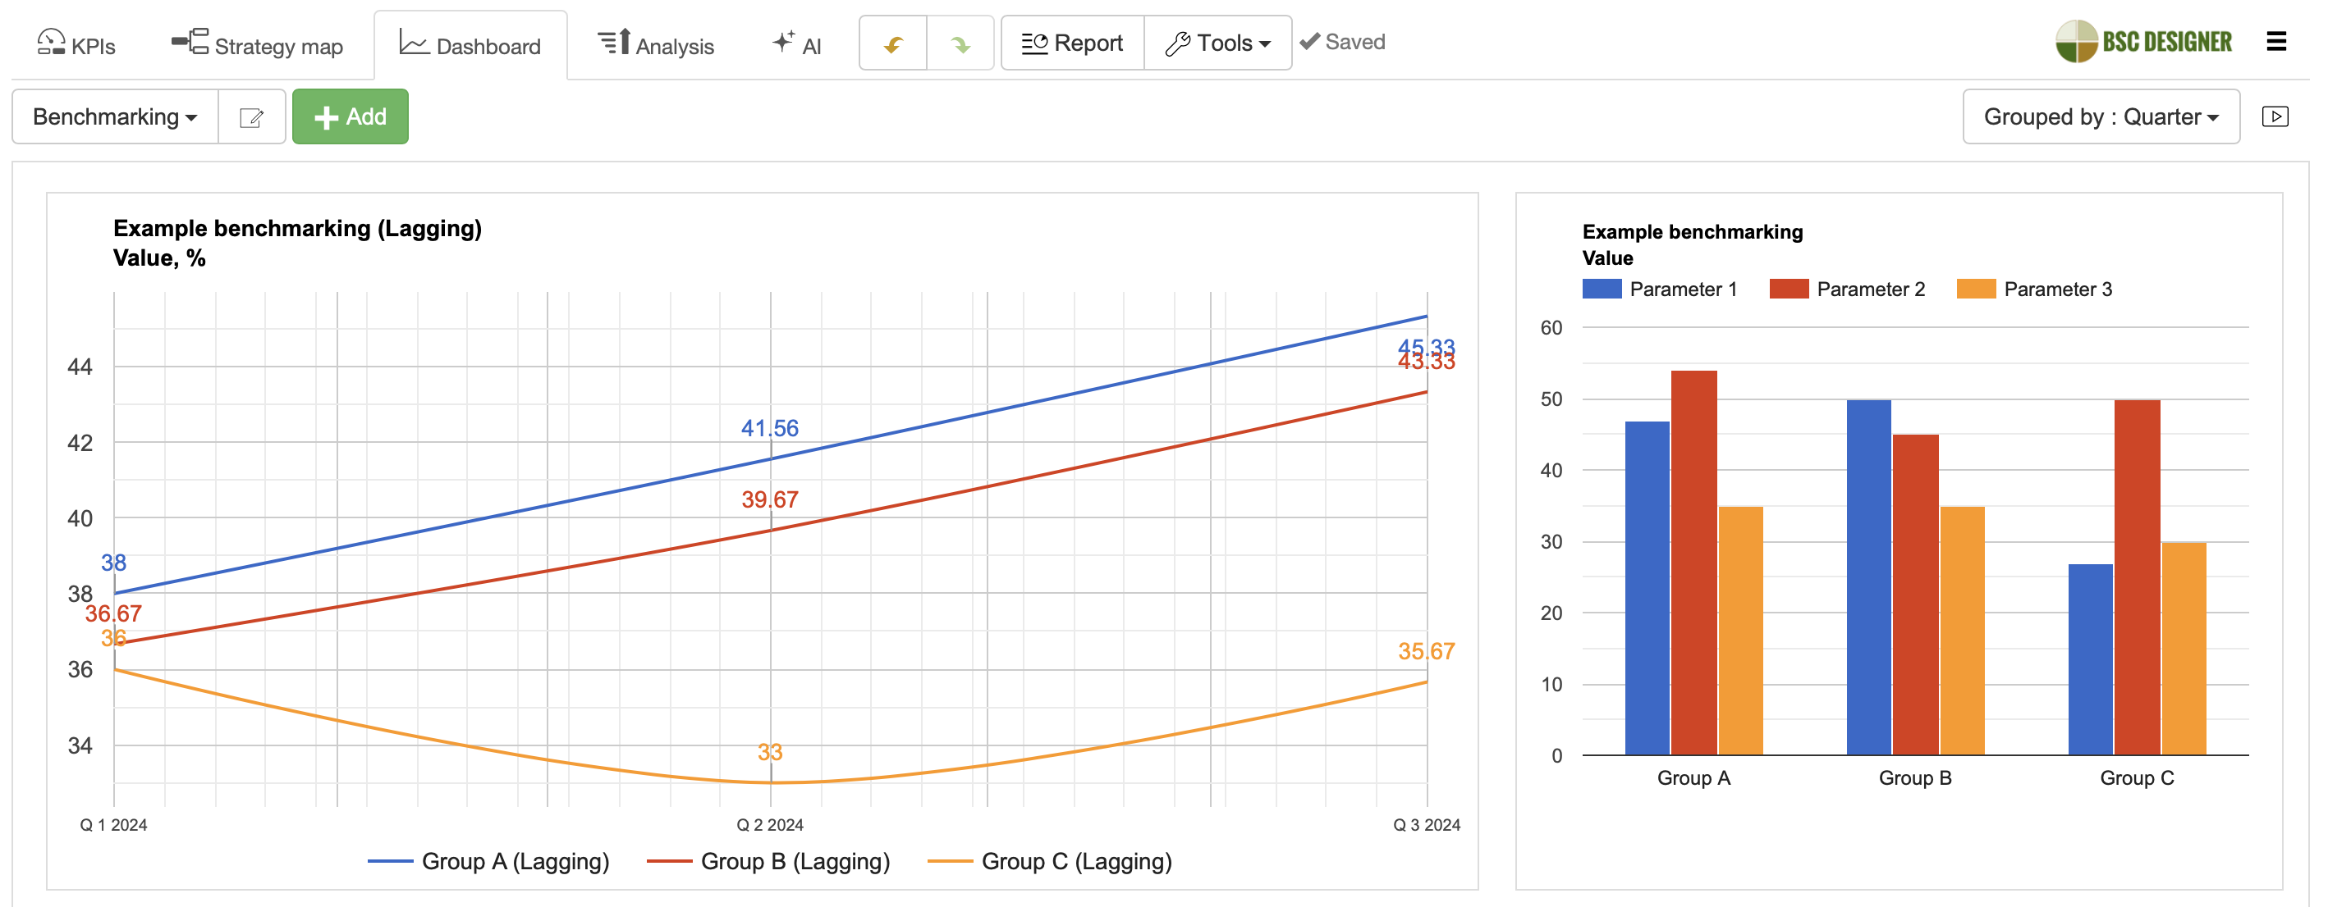The width and height of the screenshot is (2328, 907).
Task: Open the Grouped by: Quarter dropdown
Action: [2101, 116]
